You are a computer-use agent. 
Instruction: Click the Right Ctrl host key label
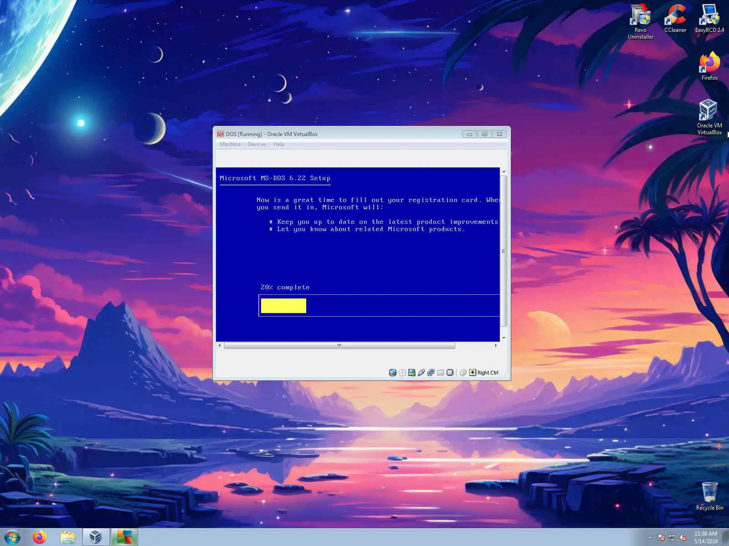click(x=488, y=373)
